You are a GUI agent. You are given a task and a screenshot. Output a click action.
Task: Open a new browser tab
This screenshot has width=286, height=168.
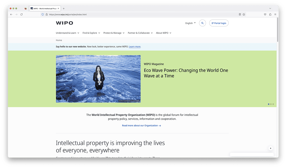pos(64,9)
